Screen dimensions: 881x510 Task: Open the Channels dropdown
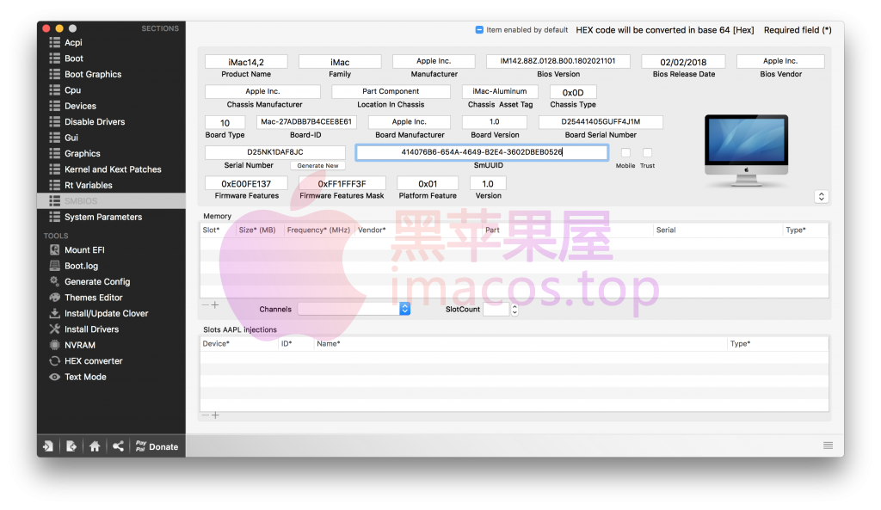[354, 309]
